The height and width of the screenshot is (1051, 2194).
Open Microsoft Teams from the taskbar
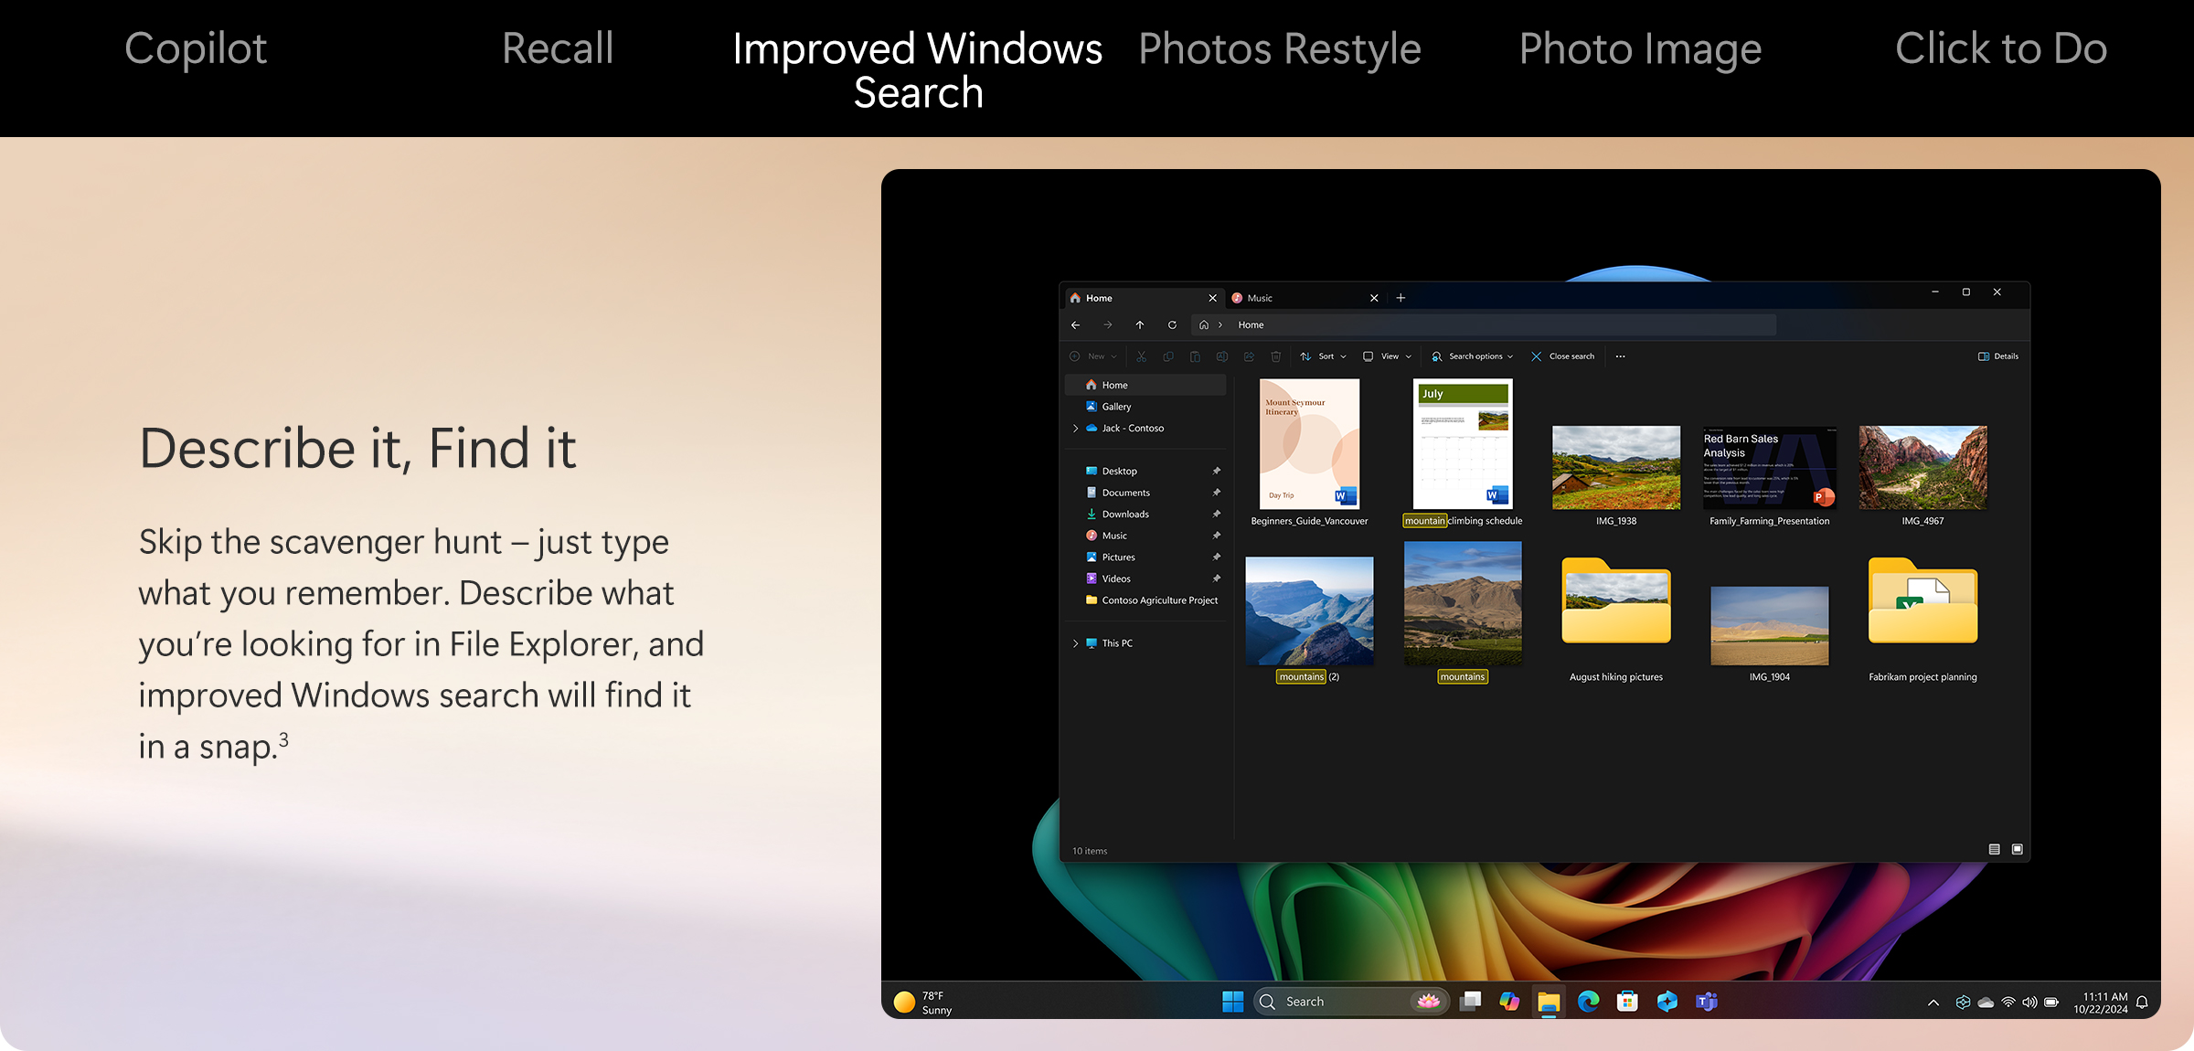coord(1706,1002)
